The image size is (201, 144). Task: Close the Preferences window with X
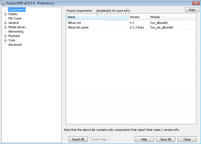(x=196, y=3)
